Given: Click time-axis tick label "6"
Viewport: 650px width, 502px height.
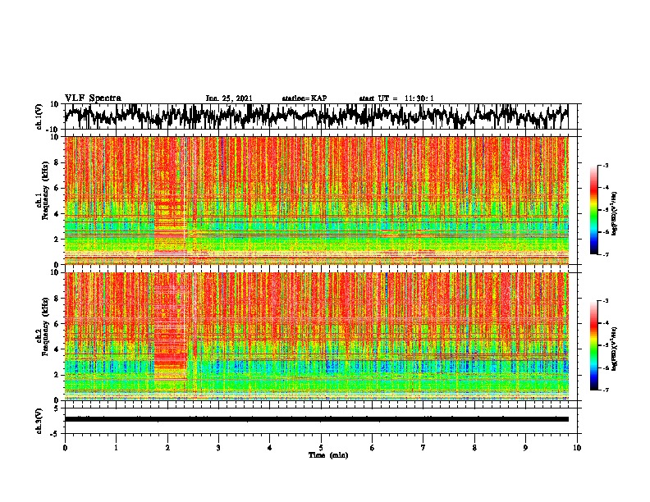Looking at the screenshot, I should (373, 448).
